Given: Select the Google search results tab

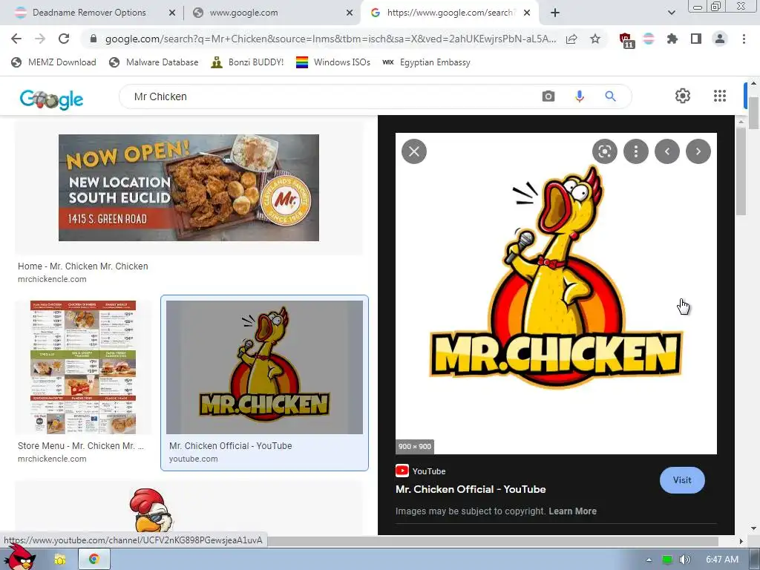Looking at the screenshot, I should click(449, 13).
